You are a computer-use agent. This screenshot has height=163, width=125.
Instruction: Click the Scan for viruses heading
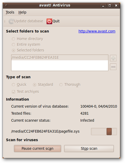click(22, 140)
